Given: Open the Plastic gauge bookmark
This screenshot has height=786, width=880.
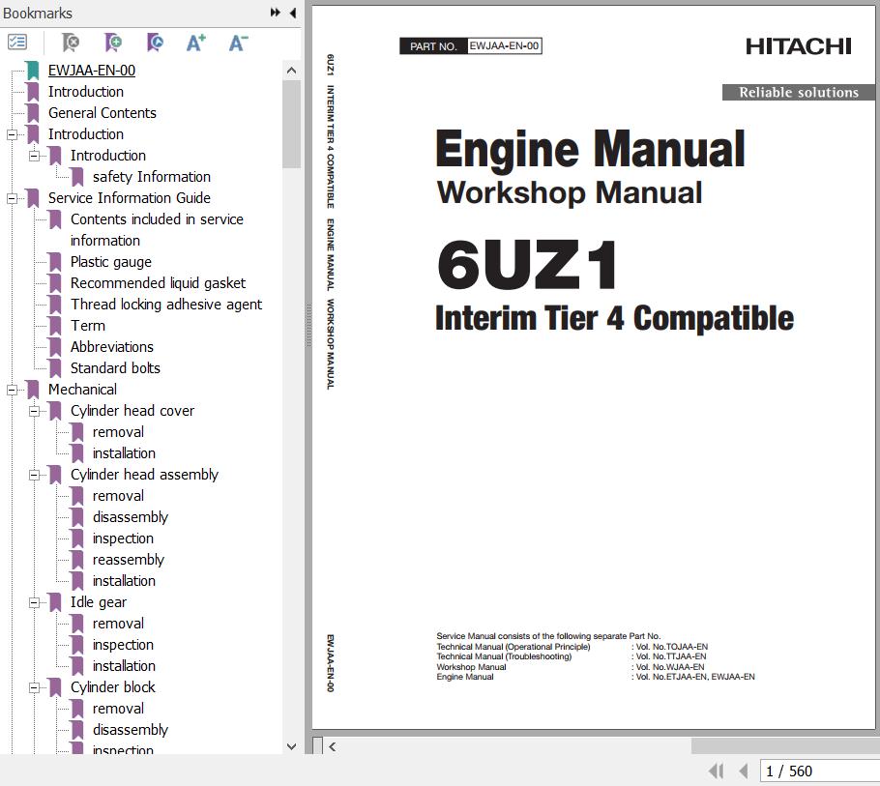Looking at the screenshot, I should [x=110, y=262].
